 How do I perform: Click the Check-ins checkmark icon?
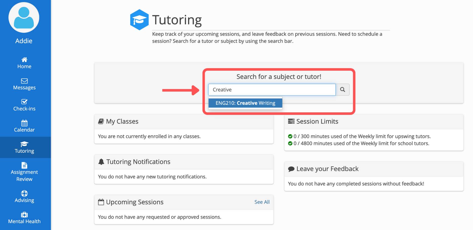24,102
